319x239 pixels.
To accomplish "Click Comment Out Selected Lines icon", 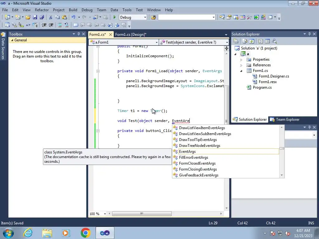I will pos(60,25).
